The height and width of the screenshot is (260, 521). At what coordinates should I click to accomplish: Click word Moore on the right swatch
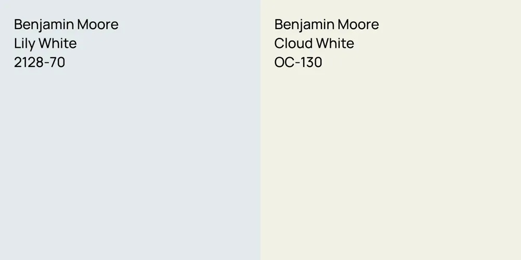(358, 24)
